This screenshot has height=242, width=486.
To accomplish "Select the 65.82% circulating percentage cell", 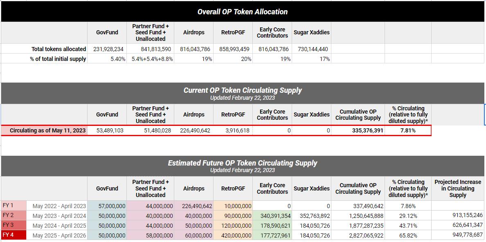I will [x=407, y=235].
